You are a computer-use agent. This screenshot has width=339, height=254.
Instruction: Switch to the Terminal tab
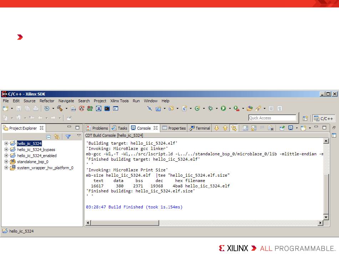pyautogui.click(x=199, y=128)
